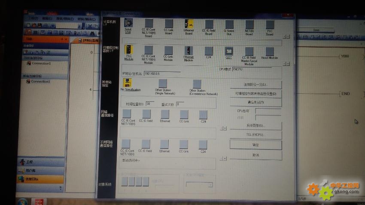The image size is (365, 205).
Task: Click scroll arrows beside co-existence route row
Action: (223, 159)
